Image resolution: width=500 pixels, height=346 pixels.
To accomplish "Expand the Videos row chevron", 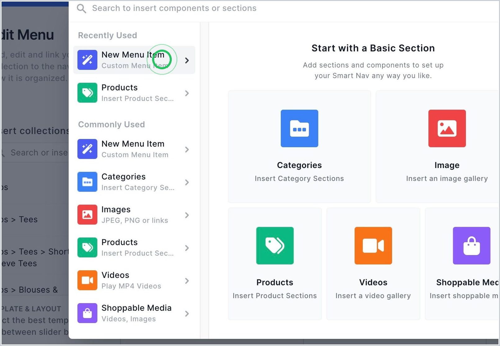I will [187, 281].
